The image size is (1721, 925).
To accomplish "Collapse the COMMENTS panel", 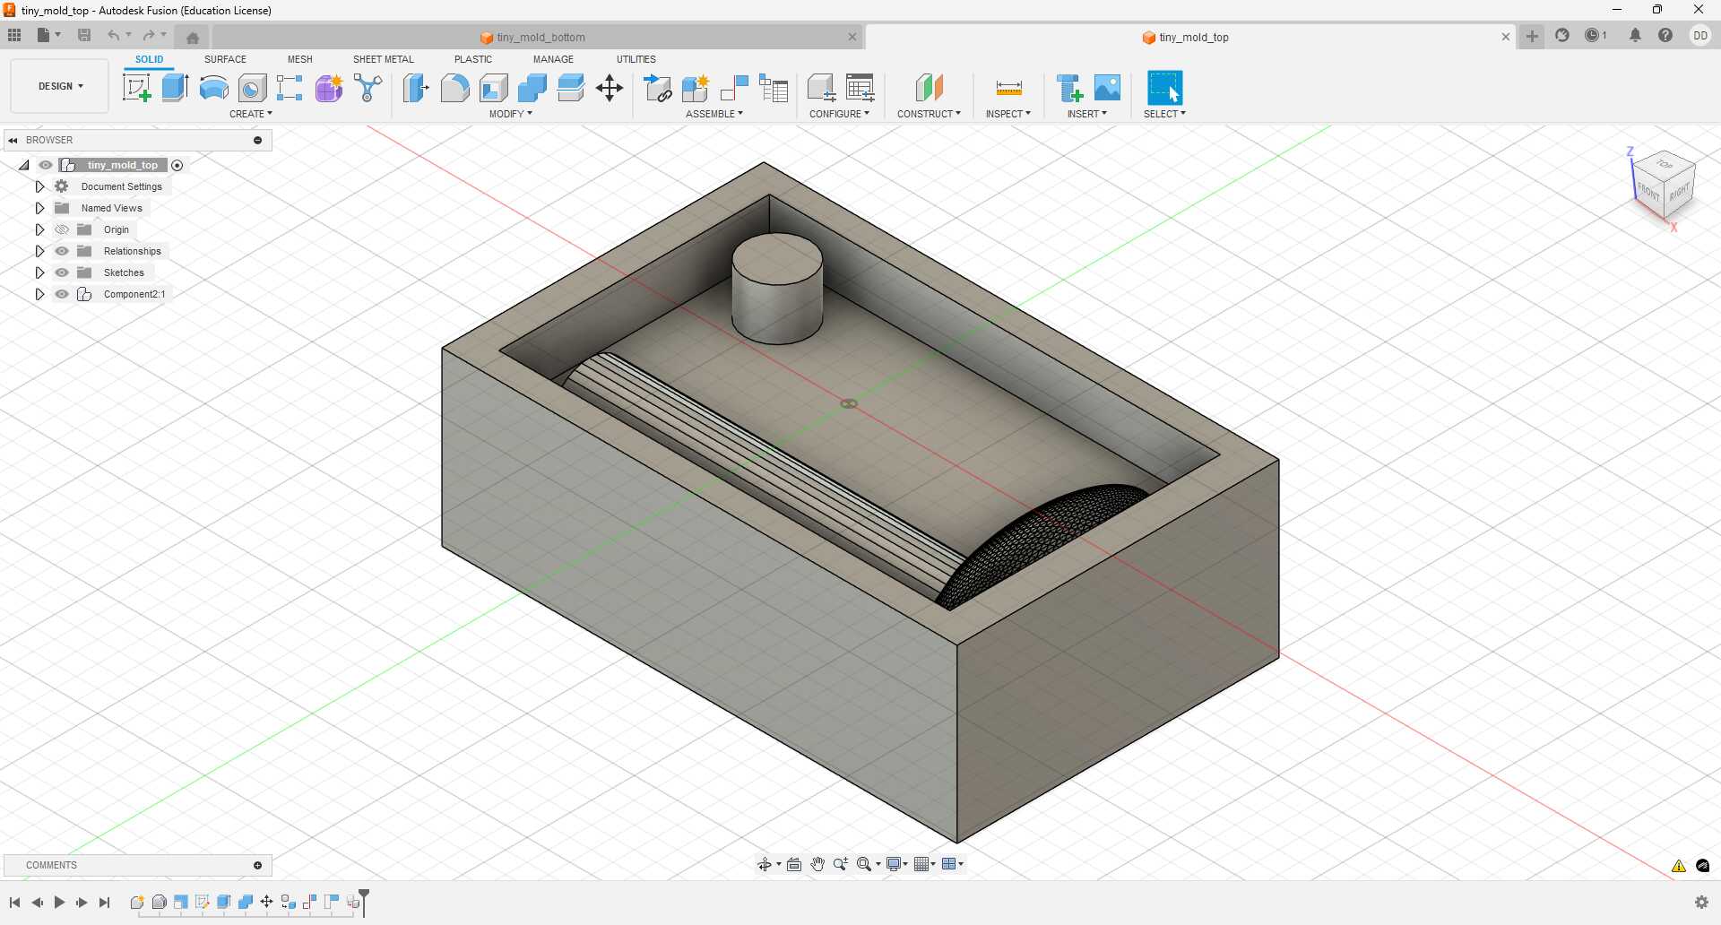I will click(x=257, y=865).
